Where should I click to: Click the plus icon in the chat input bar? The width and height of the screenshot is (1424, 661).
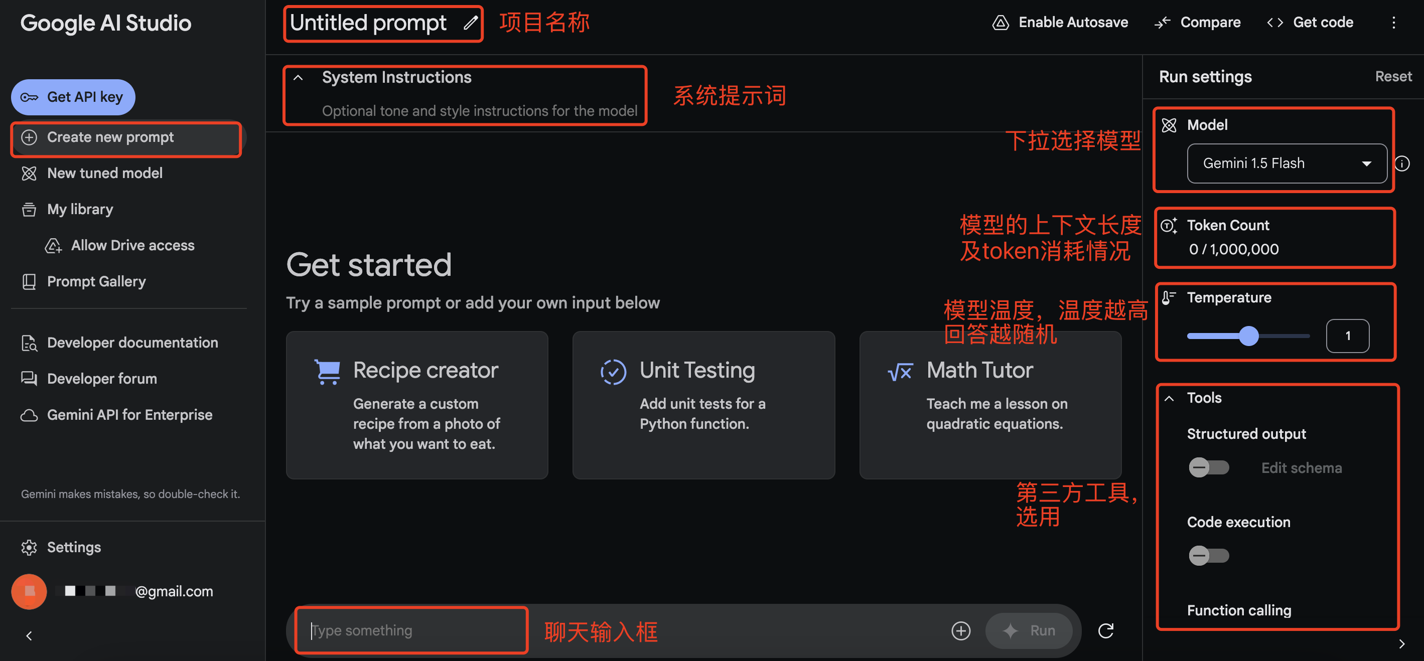(x=960, y=630)
